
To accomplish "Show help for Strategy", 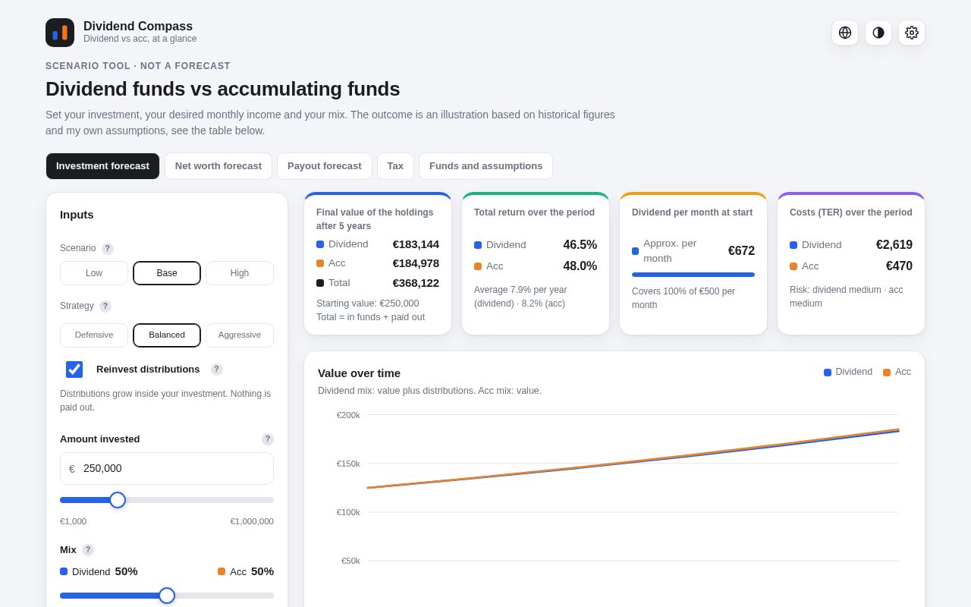I will pyautogui.click(x=105, y=307).
